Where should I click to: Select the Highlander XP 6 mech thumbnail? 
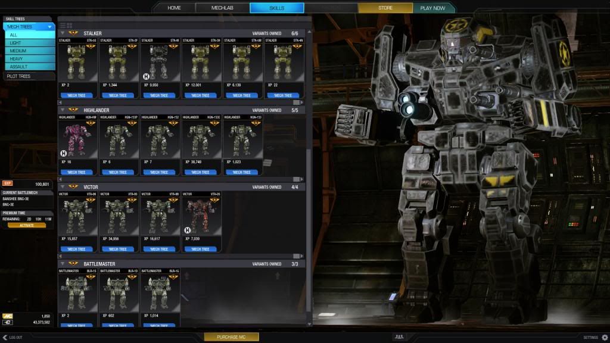click(118, 139)
